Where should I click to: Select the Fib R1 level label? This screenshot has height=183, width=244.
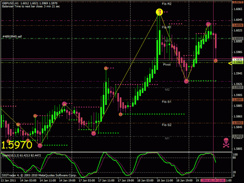click(166, 27)
